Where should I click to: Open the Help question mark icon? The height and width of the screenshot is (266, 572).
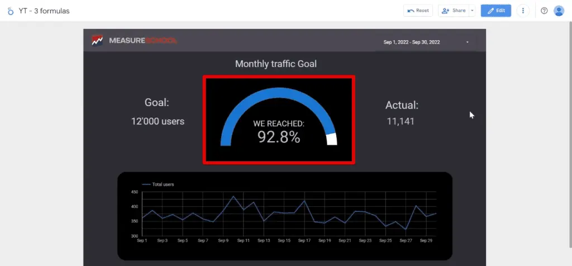click(x=544, y=11)
